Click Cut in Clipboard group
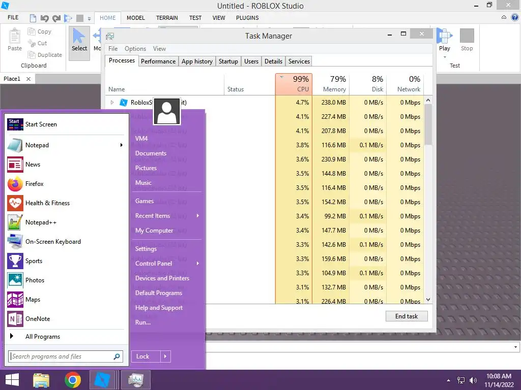The image size is (521, 390). pyautogui.click(x=37, y=43)
